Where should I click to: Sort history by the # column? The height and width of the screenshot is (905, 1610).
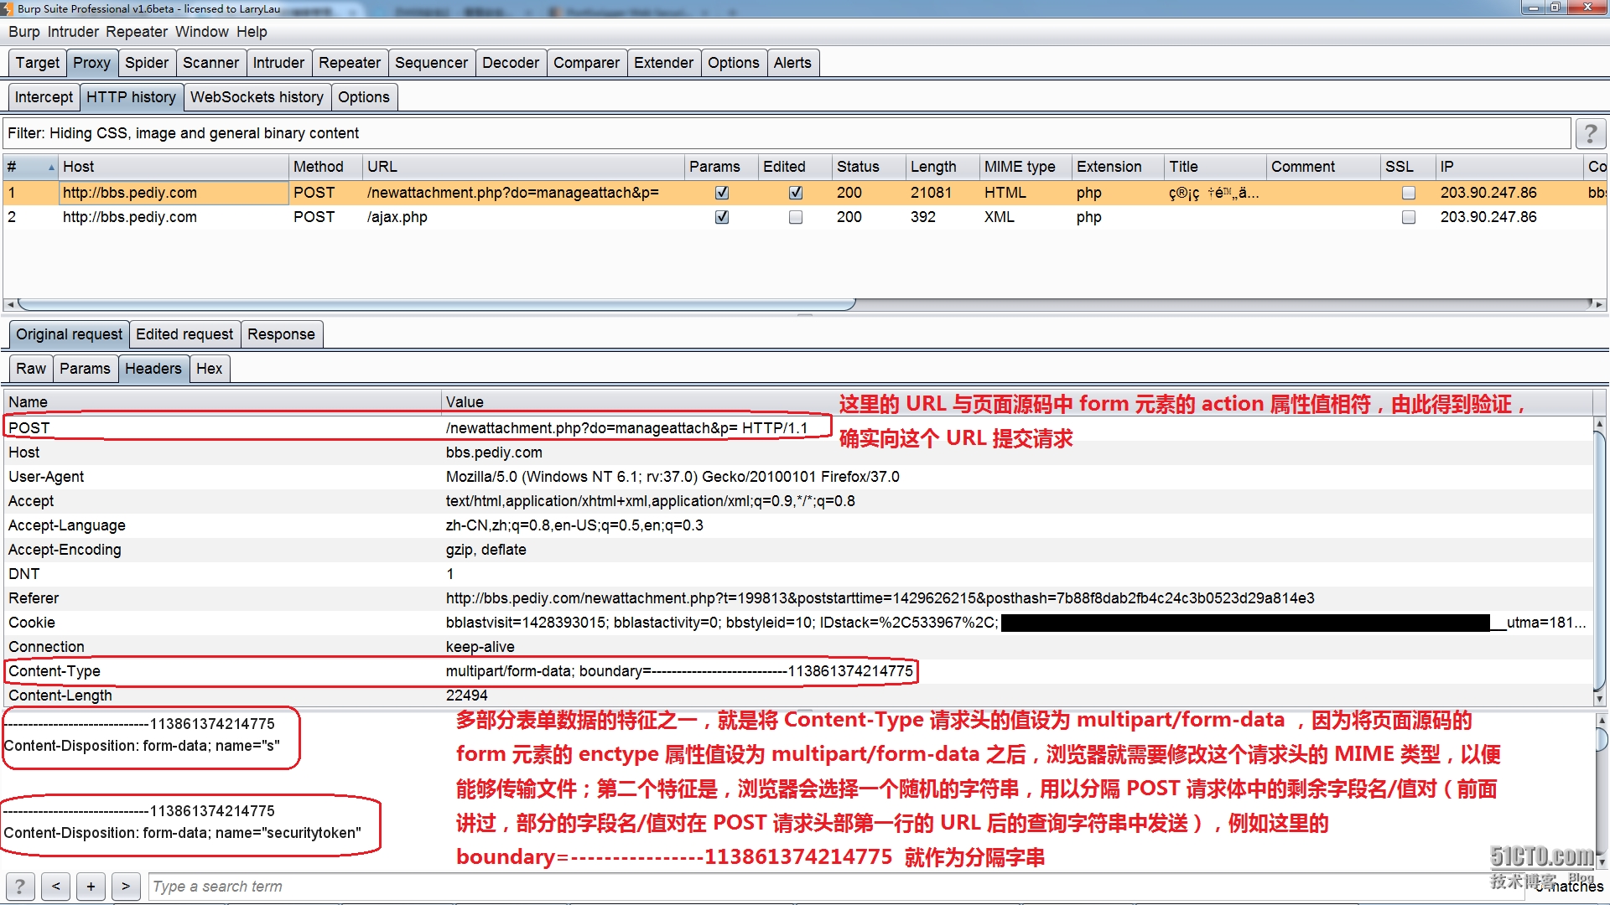(31, 167)
